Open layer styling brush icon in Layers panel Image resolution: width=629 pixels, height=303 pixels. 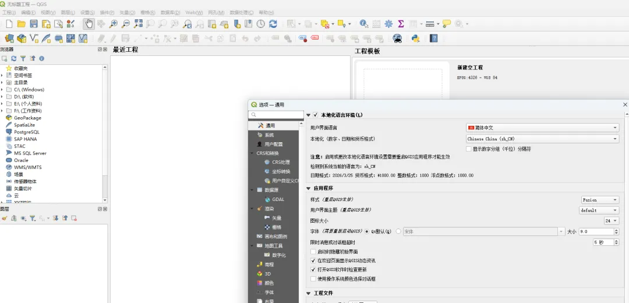pyautogui.click(x=5, y=219)
